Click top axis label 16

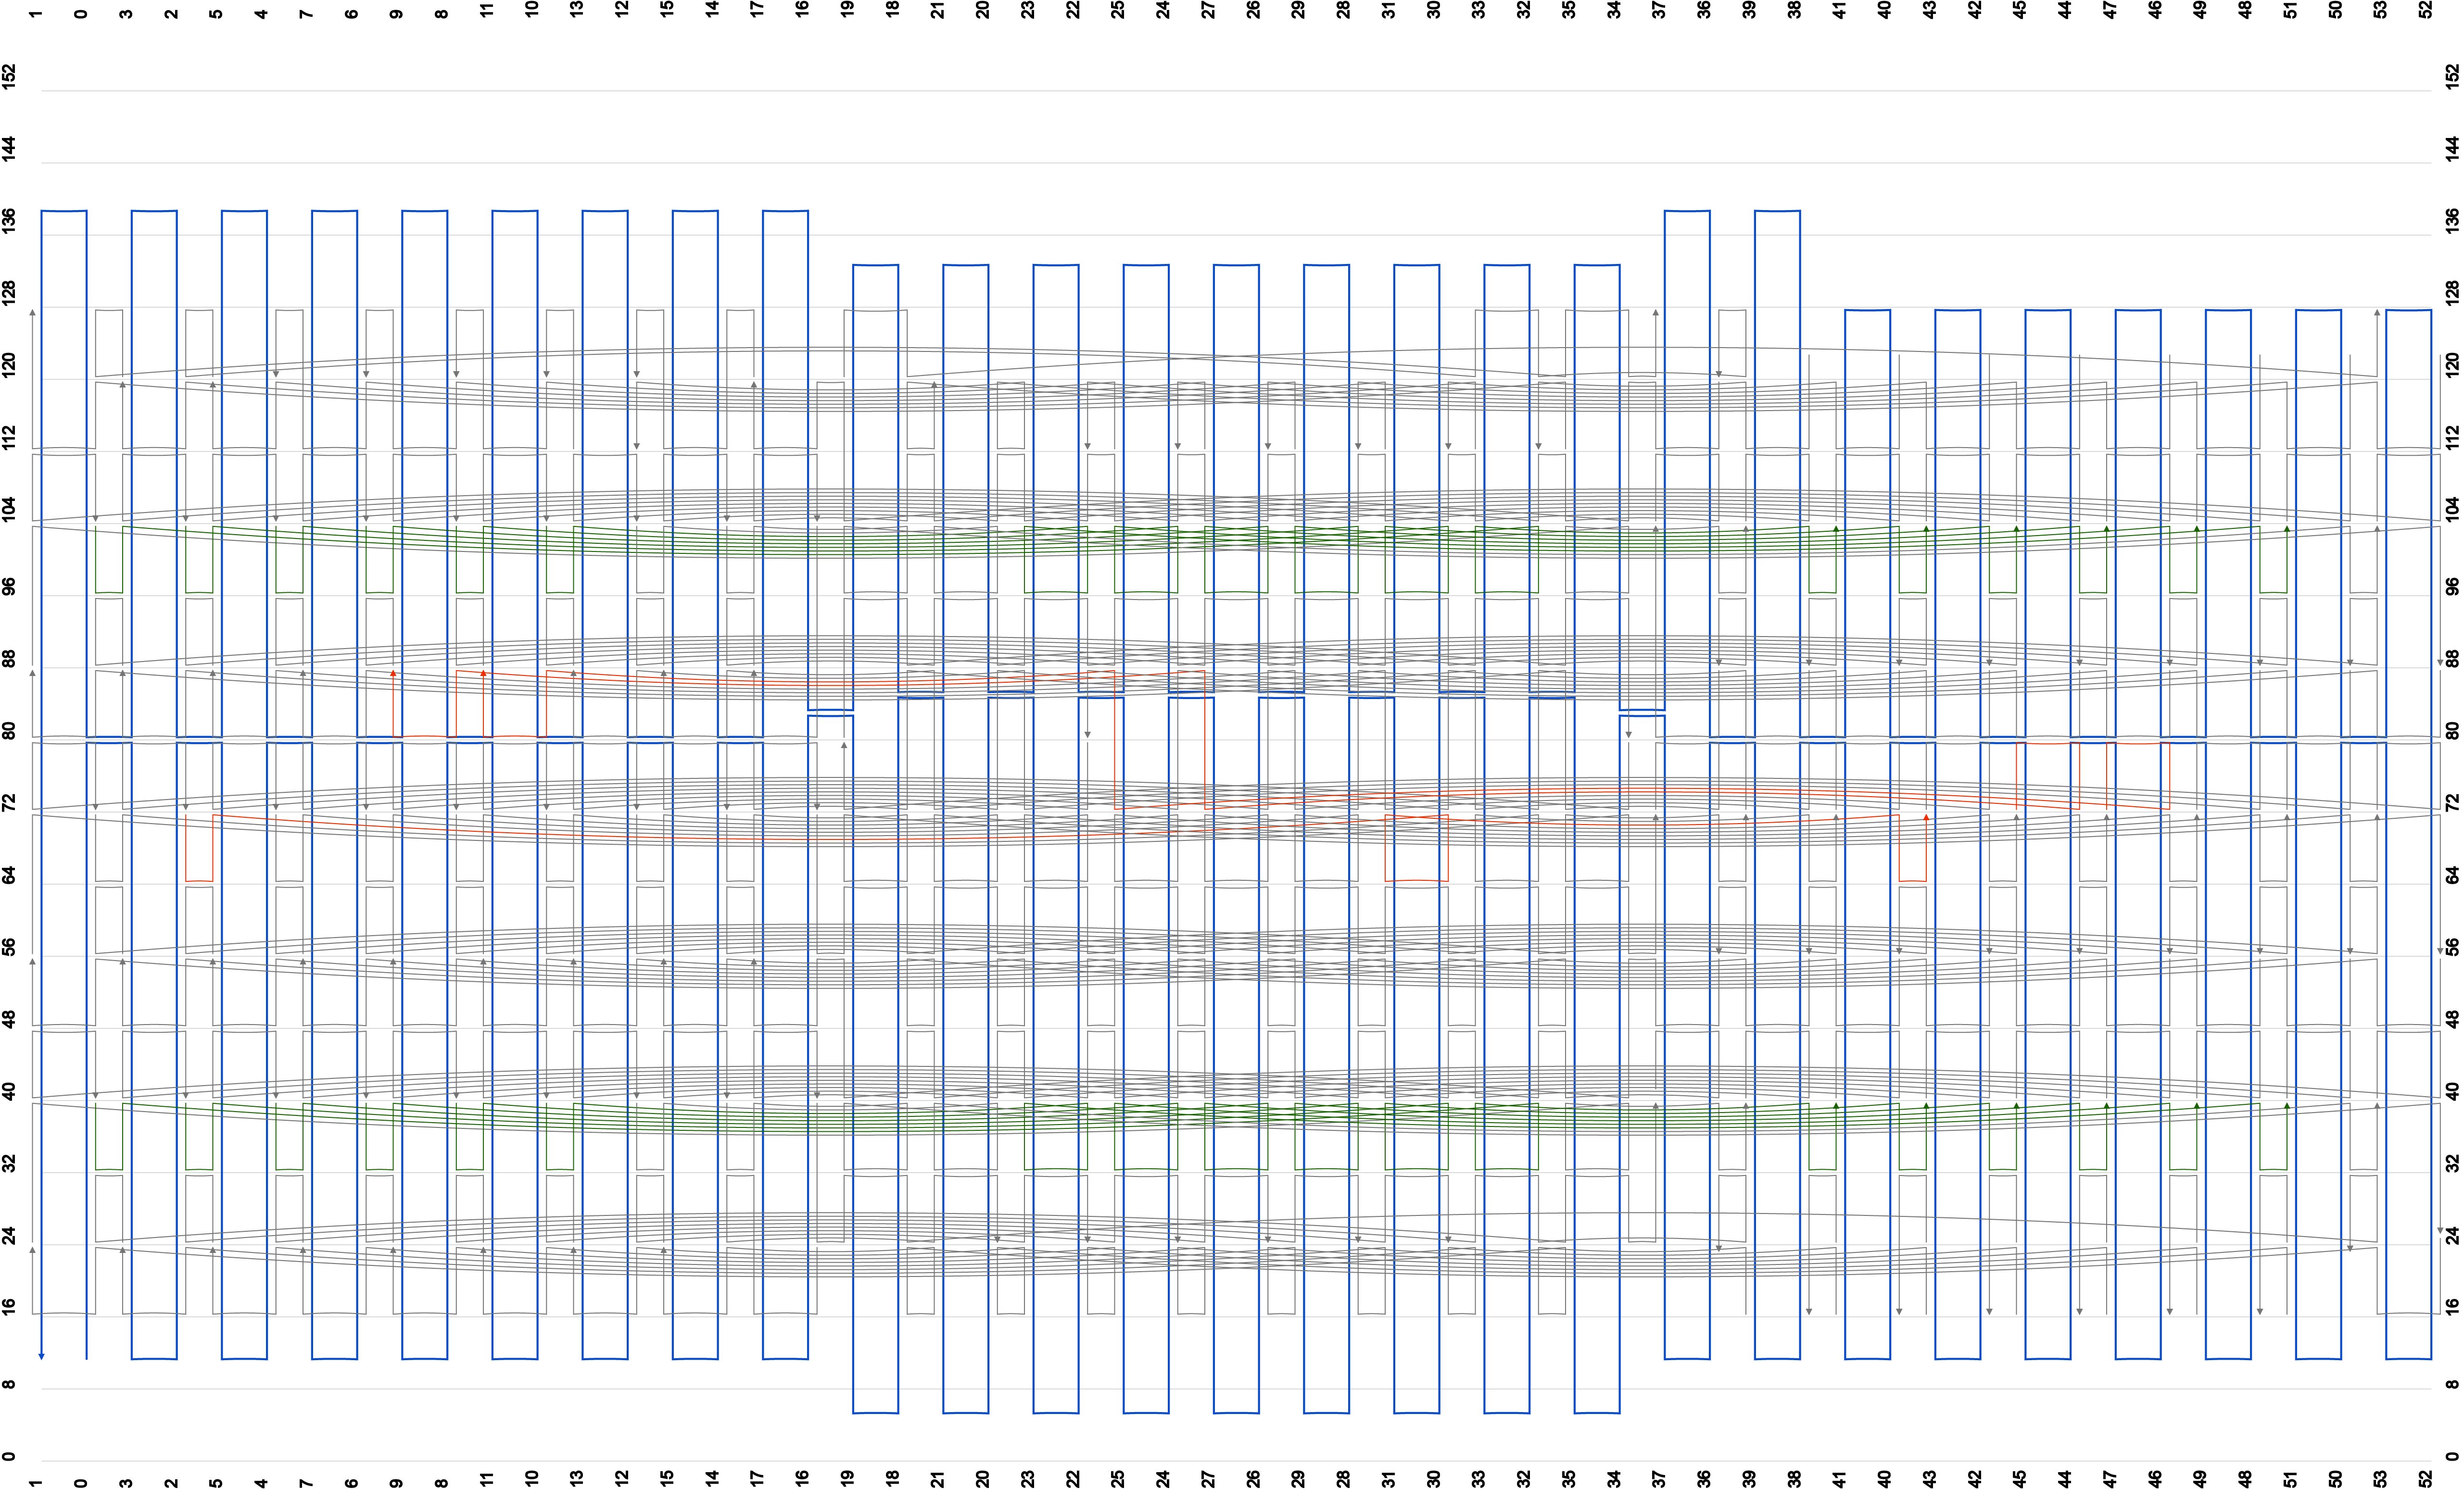coord(802,9)
